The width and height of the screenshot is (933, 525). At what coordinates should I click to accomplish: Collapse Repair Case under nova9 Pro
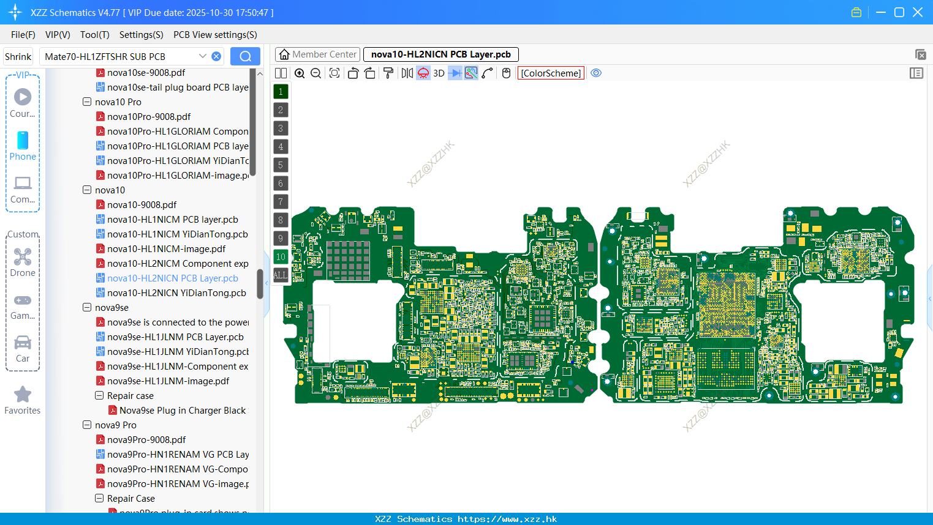[x=99, y=498]
